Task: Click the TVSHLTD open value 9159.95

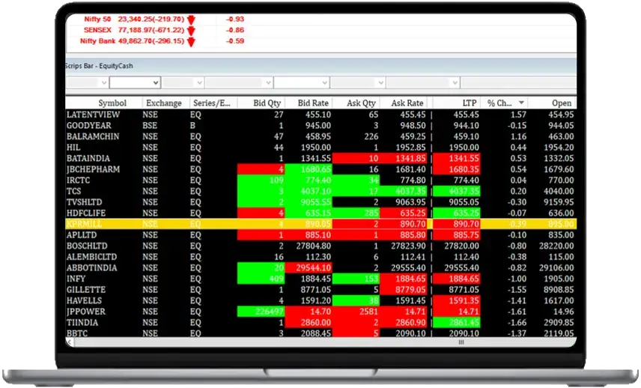Action: tap(559, 202)
